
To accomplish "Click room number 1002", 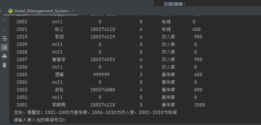I will point(22,97).
